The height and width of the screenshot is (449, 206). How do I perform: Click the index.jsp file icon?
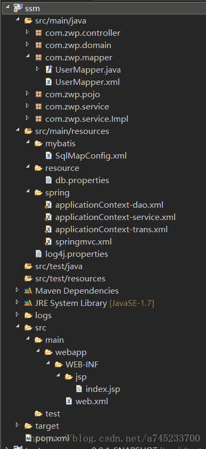tap(79, 389)
